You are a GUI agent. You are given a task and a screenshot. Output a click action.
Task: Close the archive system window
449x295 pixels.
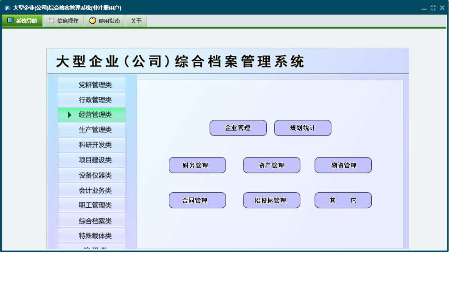tap(442, 8)
